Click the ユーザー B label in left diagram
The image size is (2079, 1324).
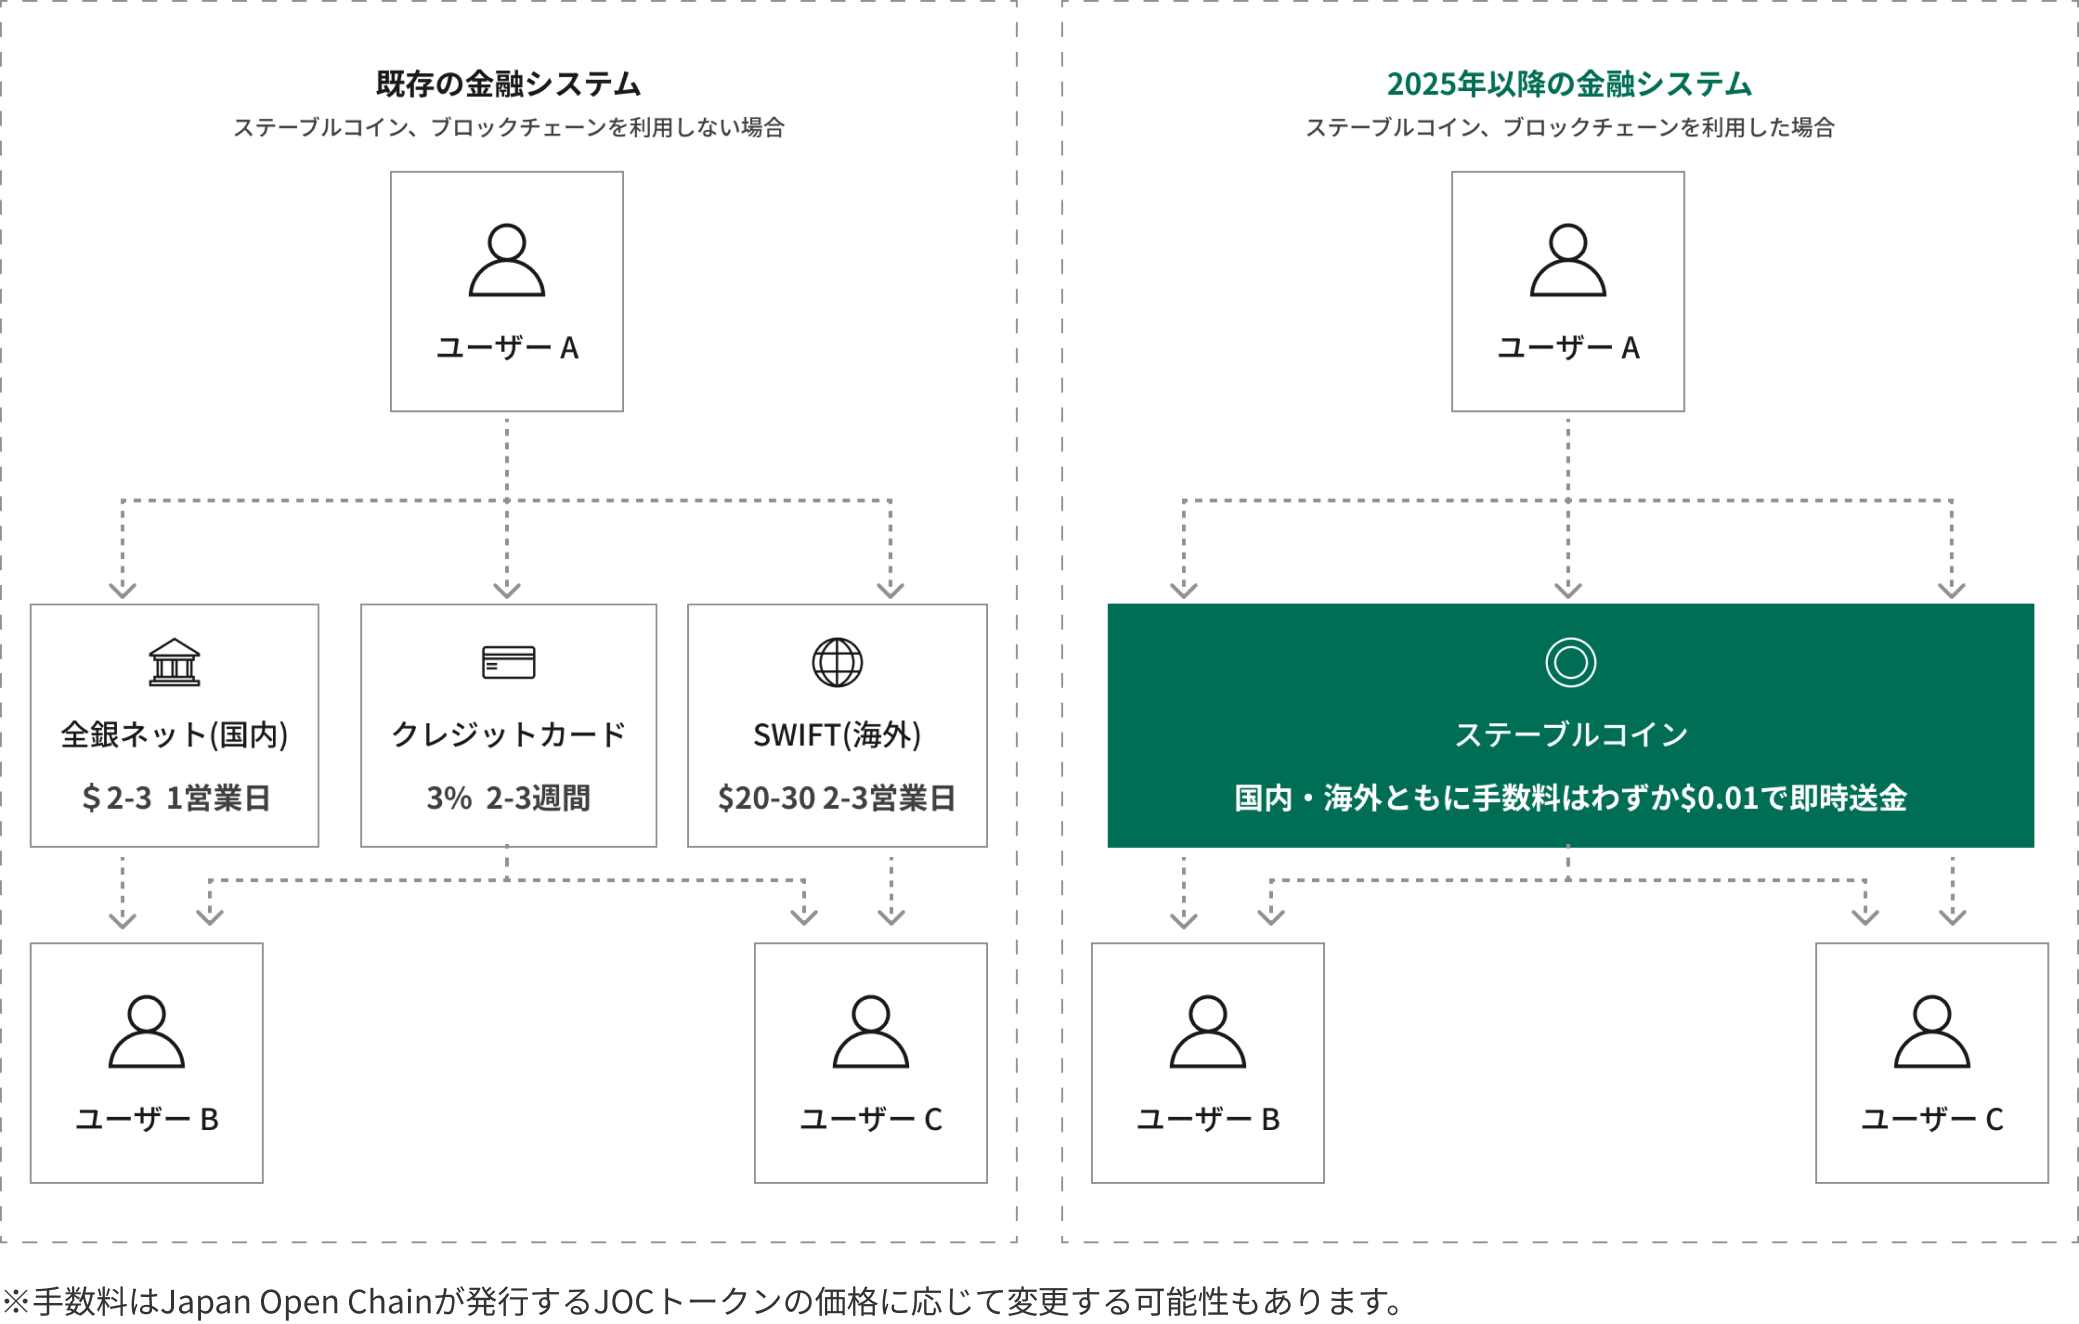147,1119
